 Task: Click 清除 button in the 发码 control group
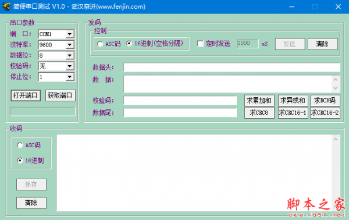322,44
